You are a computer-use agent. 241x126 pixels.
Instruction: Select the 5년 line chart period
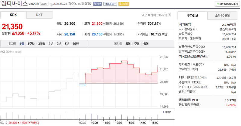pos(67,44)
